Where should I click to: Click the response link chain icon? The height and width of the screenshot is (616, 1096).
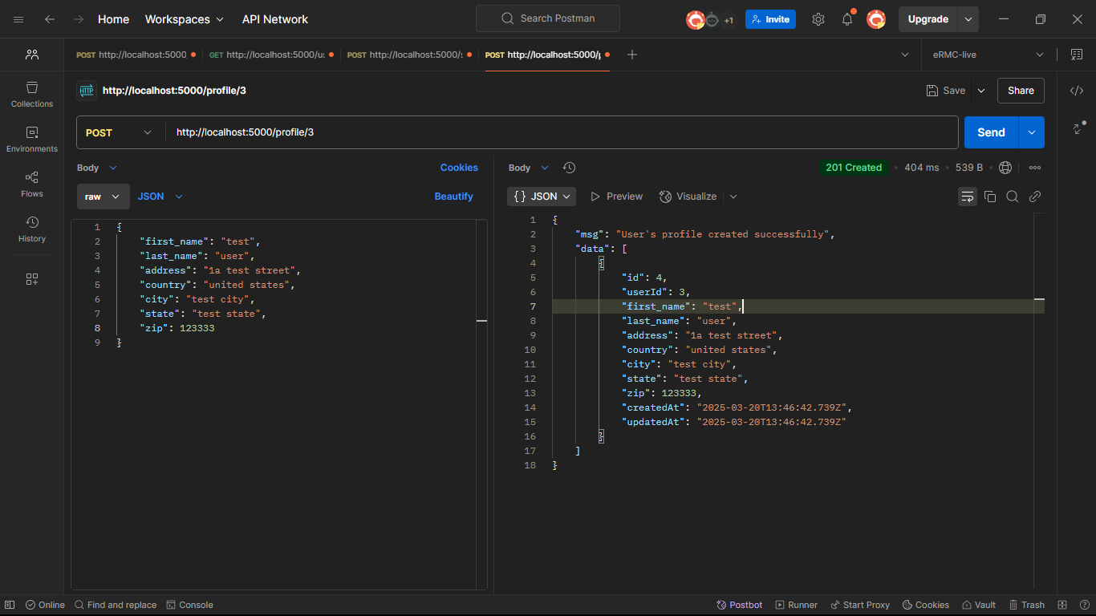(1035, 197)
